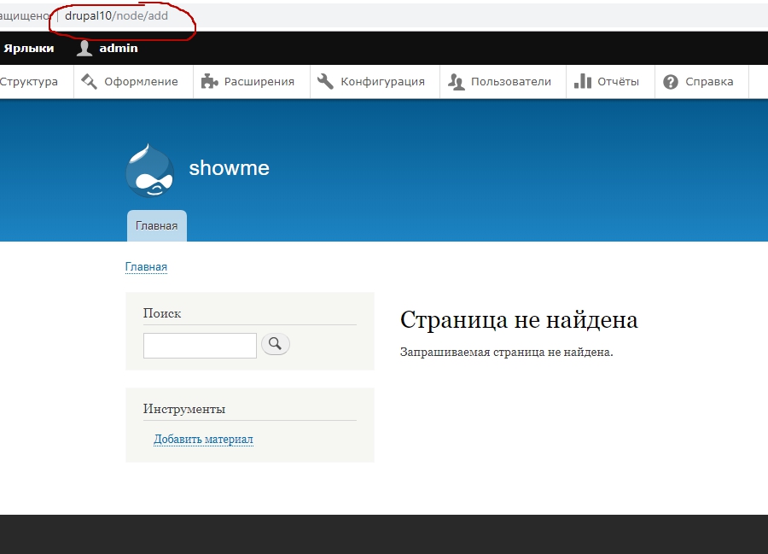The width and height of the screenshot is (768, 554).
Task: Click the Поиск block title
Action: coord(162,313)
